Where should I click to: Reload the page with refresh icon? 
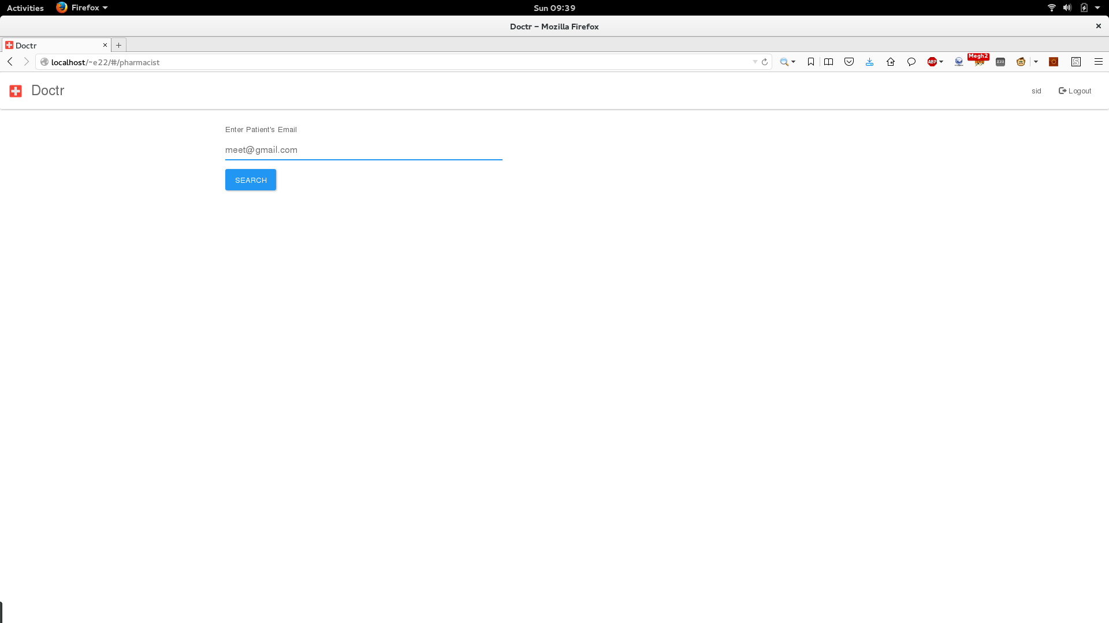(x=765, y=62)
